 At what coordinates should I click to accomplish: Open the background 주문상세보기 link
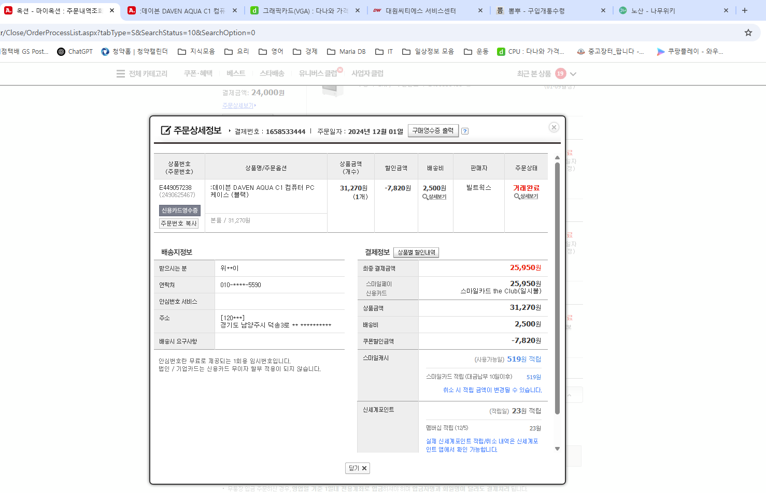pyautogui.click(x=238, y=106)
